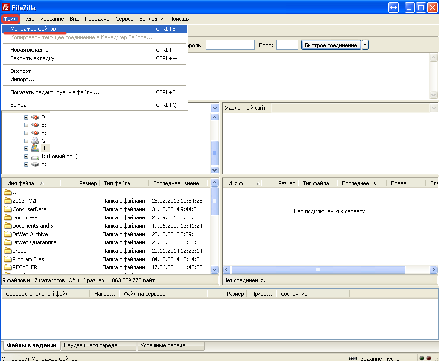The image size is (439, 361).
Task: Sort remote list by Права column
Action: pyautogui.click(x=406, y=183)
